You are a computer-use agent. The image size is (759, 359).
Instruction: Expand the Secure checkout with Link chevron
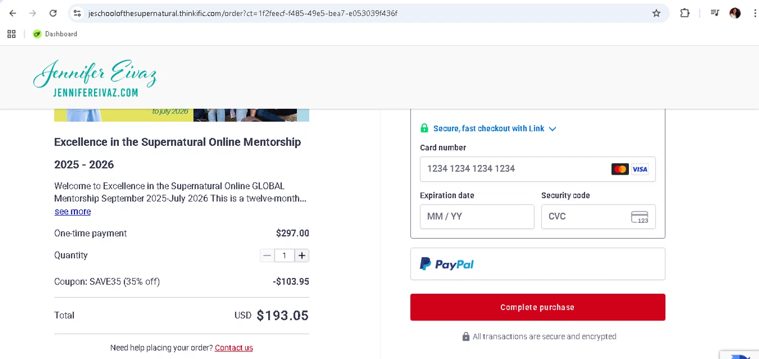553,129
